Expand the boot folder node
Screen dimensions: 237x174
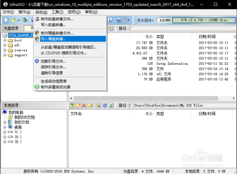4,40
